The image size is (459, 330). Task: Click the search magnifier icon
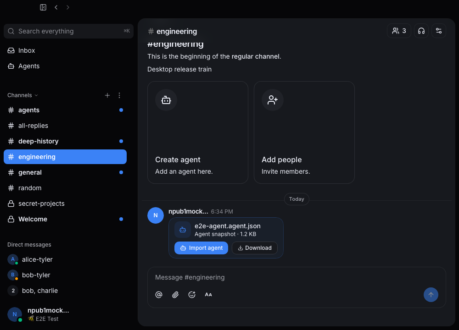11,31
